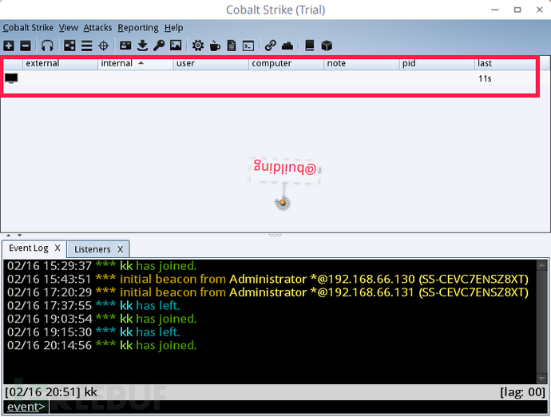Select the beacon computer icon in session row
This screenshot has height=417, width=551.
[x=11, y=78]
